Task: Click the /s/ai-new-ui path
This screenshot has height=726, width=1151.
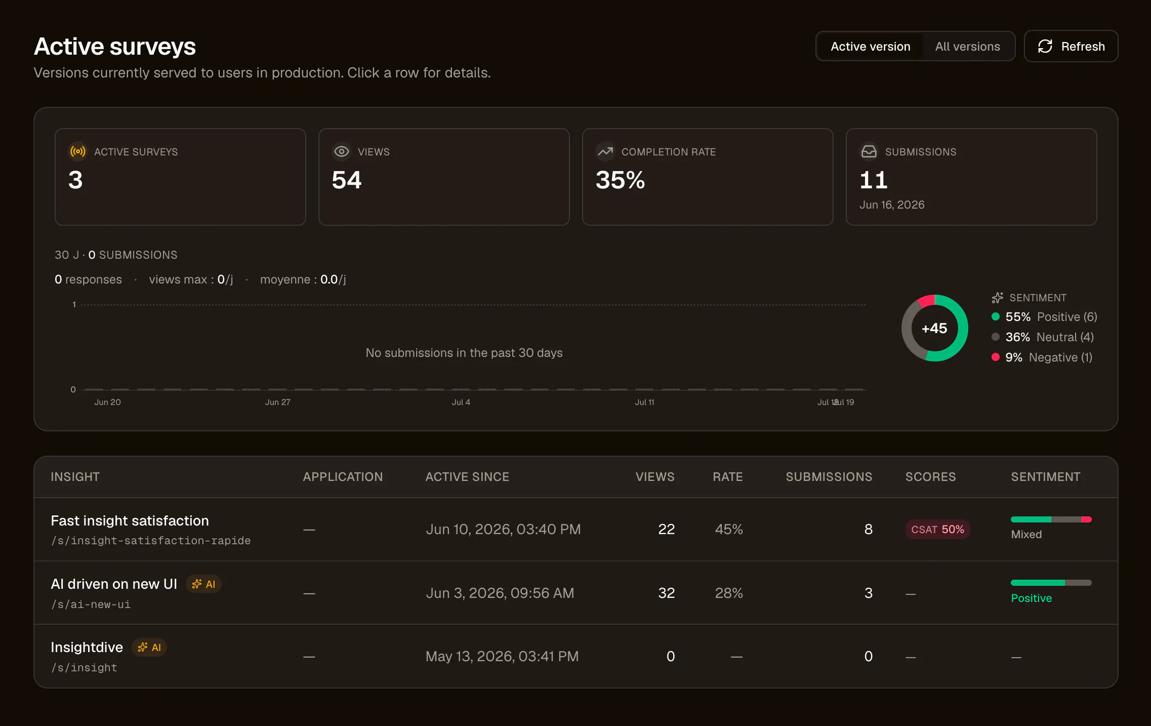Action: (x=91, y=604)
